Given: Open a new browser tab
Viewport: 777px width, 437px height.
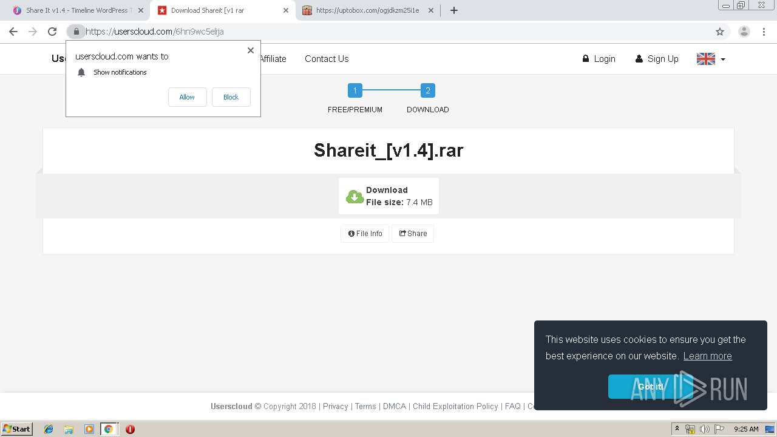Looking at the screenshot, I should [454, 10].
